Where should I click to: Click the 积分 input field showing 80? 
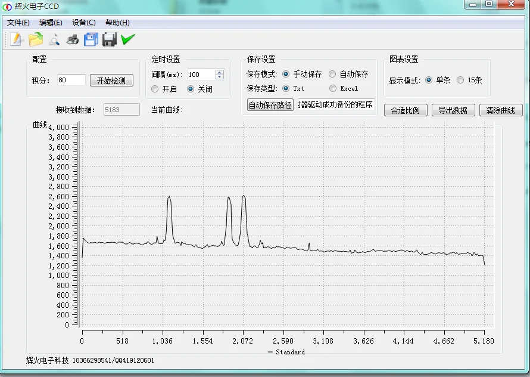click(71, 80)
